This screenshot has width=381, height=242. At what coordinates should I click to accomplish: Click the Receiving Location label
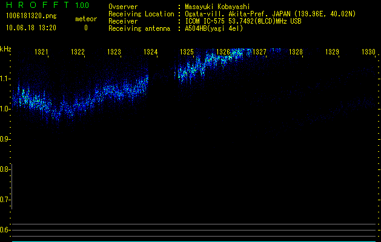[141, 14]
